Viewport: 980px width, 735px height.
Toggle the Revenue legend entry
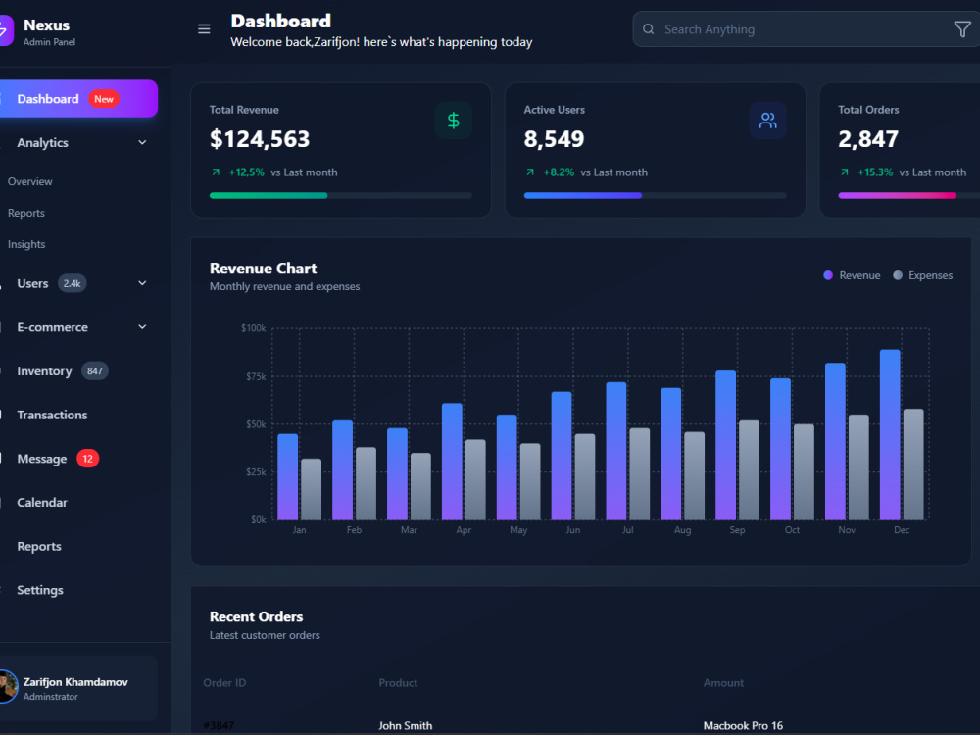[x=852, y=275]
